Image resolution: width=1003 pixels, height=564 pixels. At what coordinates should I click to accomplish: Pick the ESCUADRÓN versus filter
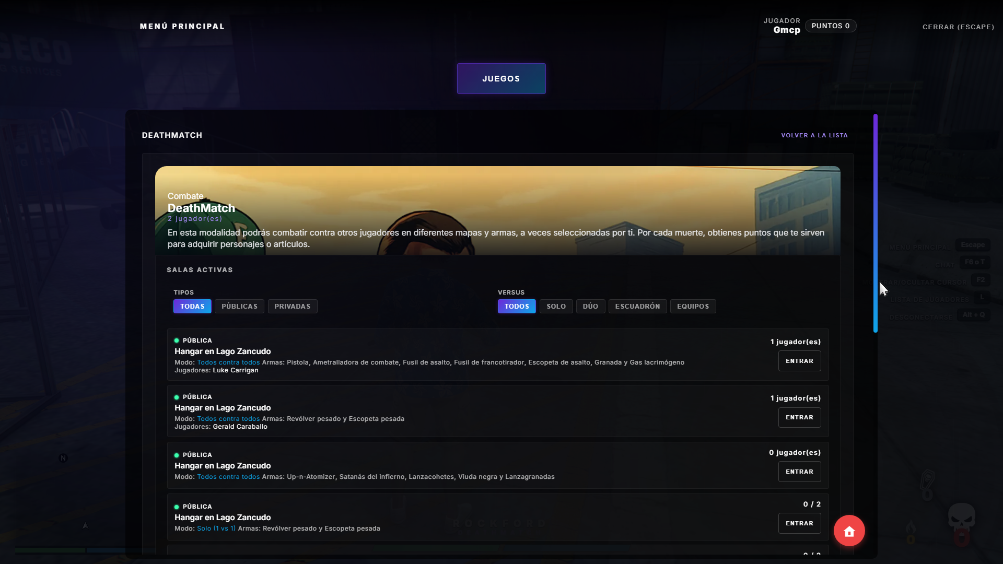tap(637, 307)
